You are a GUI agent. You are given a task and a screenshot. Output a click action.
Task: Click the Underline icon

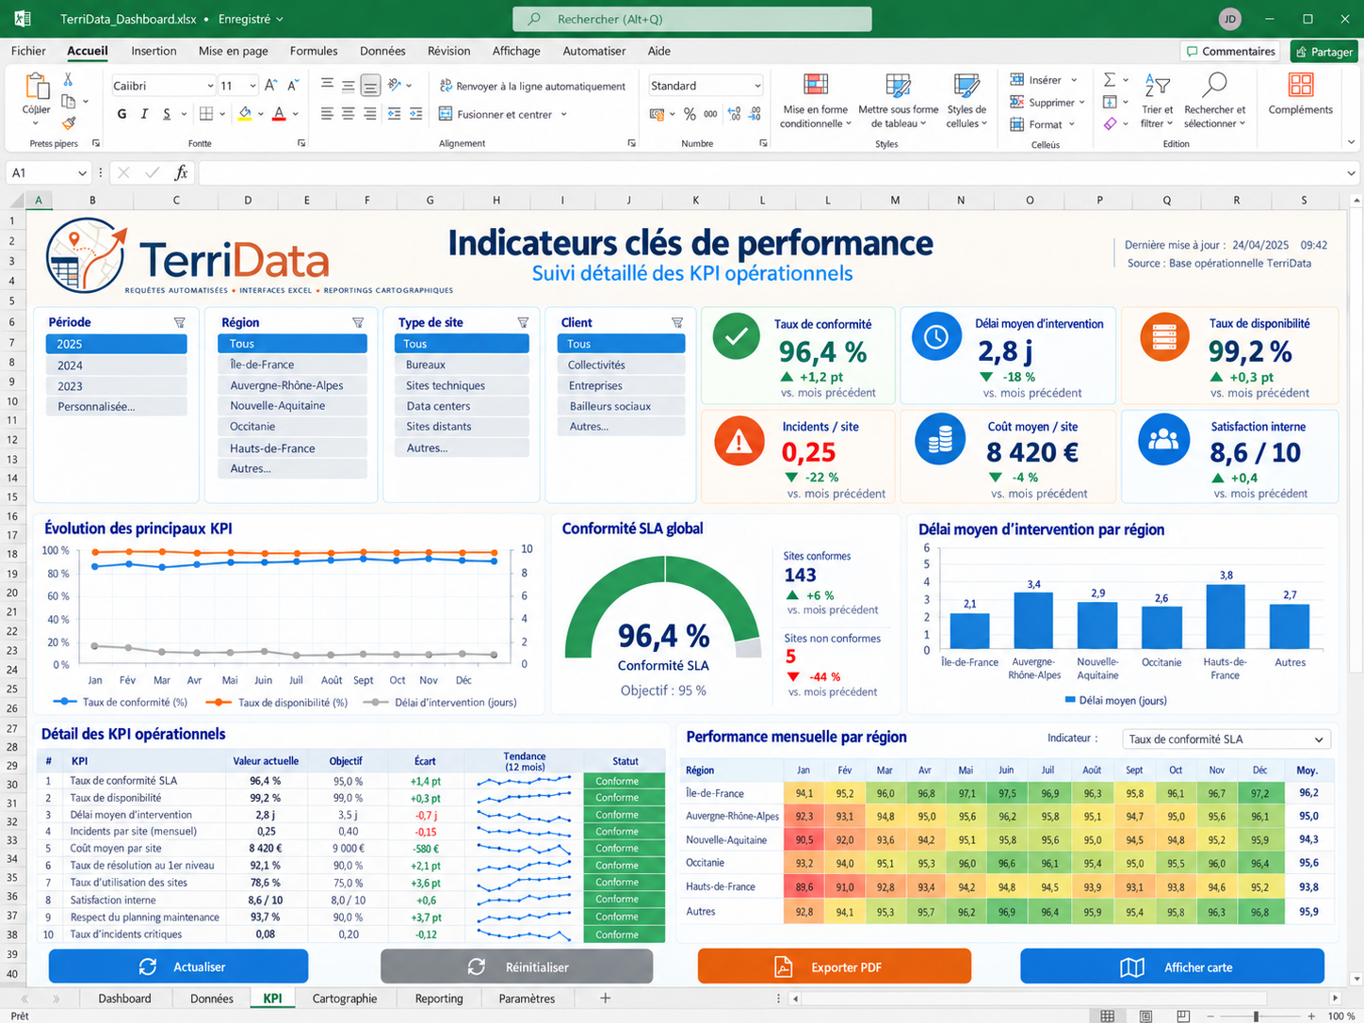(167, 114)
